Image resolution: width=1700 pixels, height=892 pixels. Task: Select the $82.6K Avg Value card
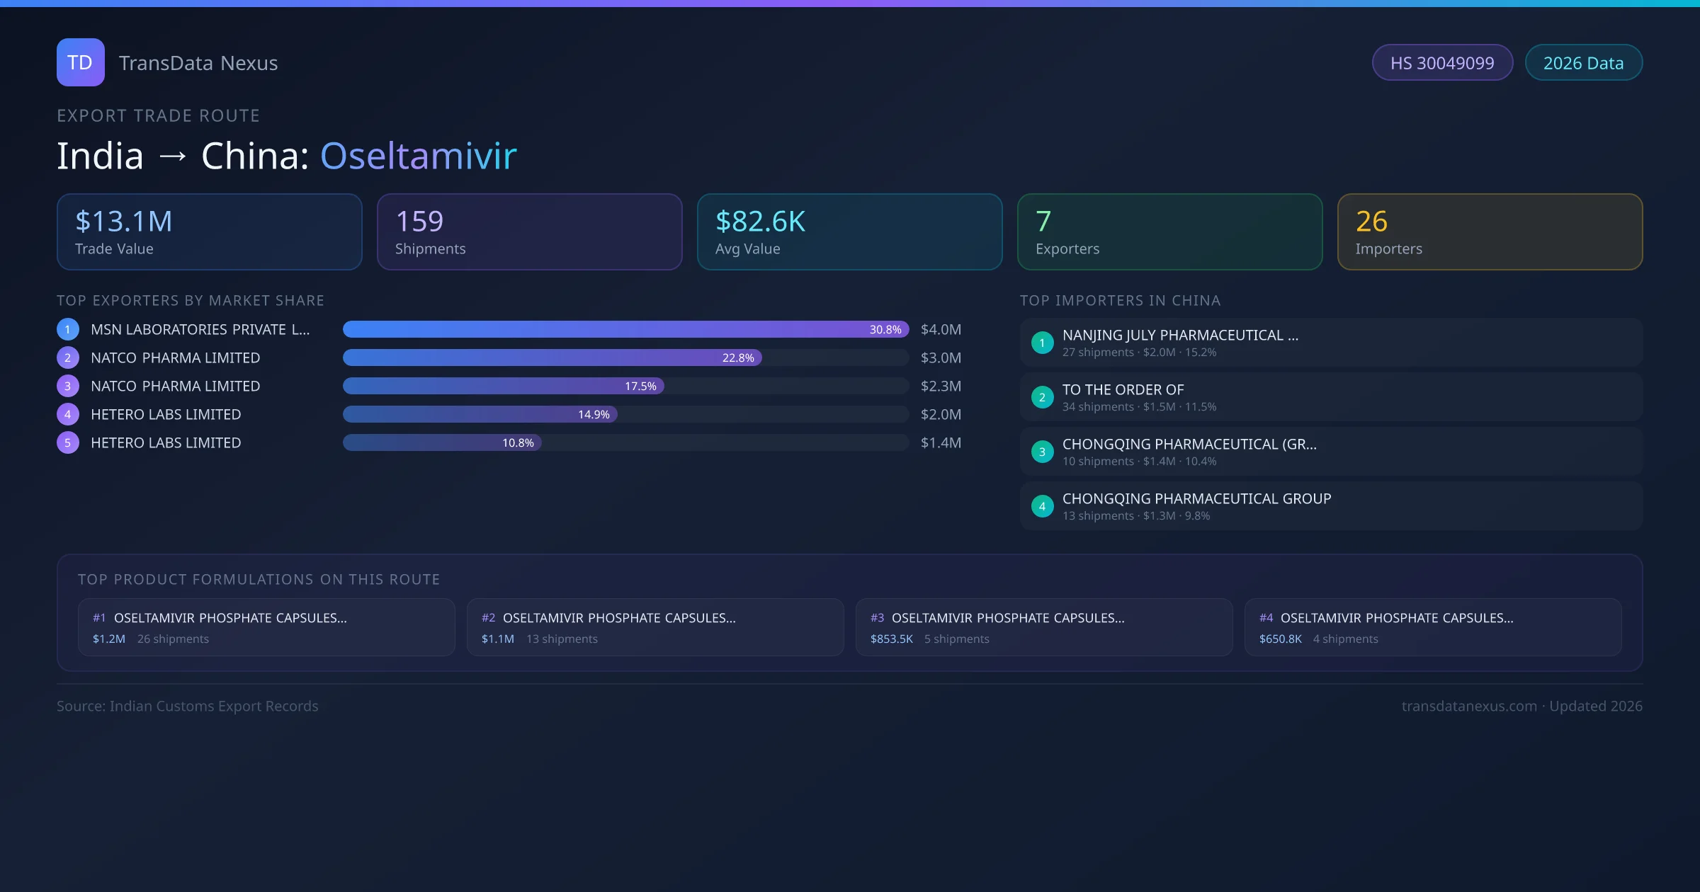pyautogui.click(x=849, y=232)
